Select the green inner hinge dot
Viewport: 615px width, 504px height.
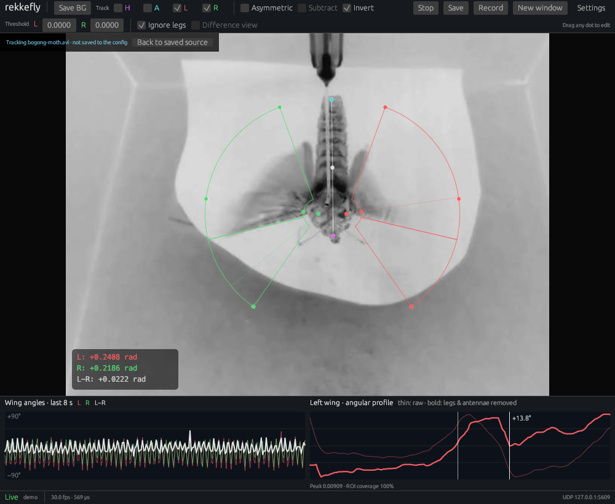pyautogui.click(x=319, y=214)
